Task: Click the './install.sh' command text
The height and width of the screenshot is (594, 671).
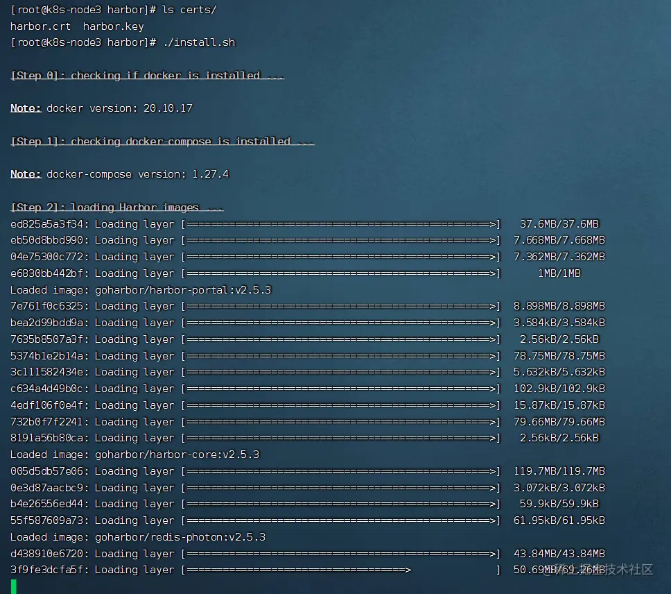Action: coord(200,42)
